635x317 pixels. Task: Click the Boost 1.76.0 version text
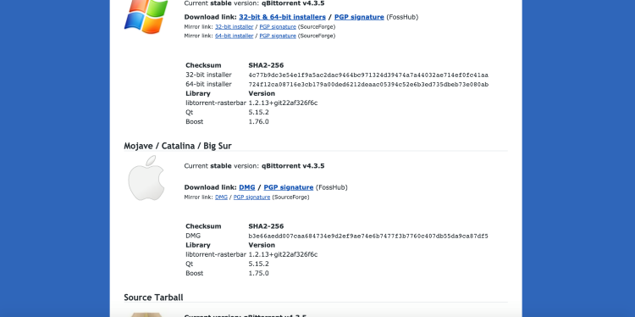point(259,121)
